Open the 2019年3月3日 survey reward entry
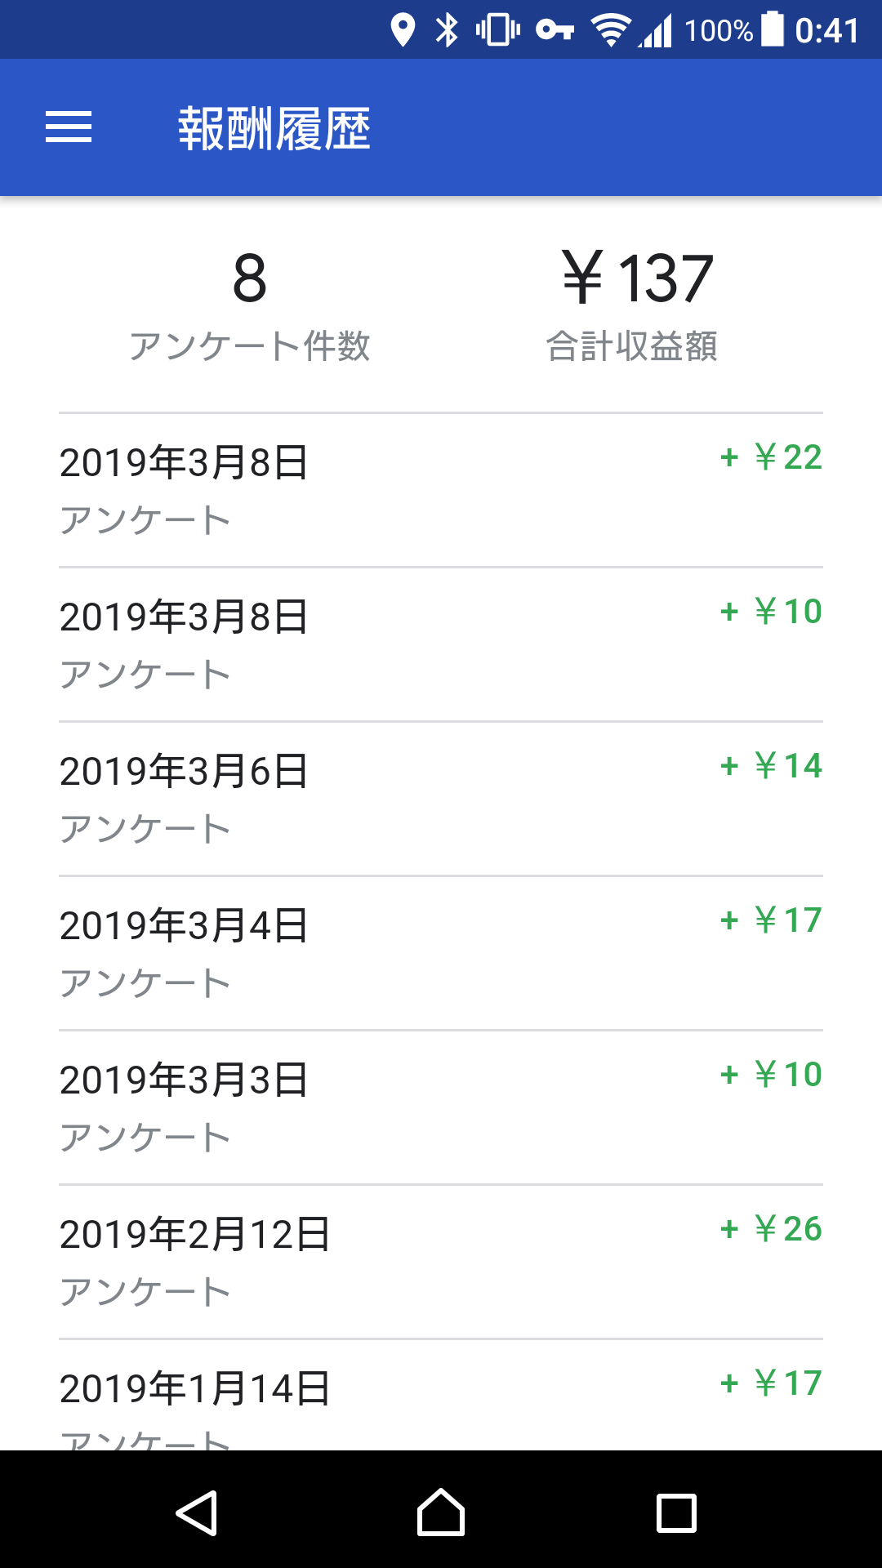 coord(441,1107)
